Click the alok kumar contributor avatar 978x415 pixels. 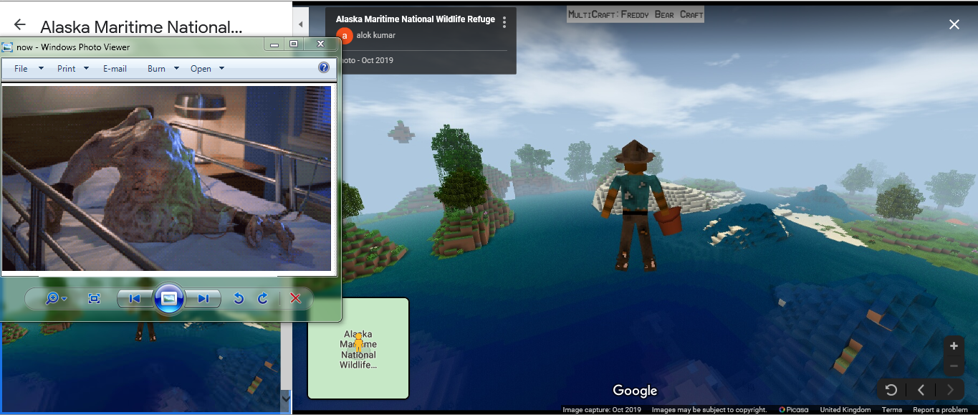coord(345,35)
